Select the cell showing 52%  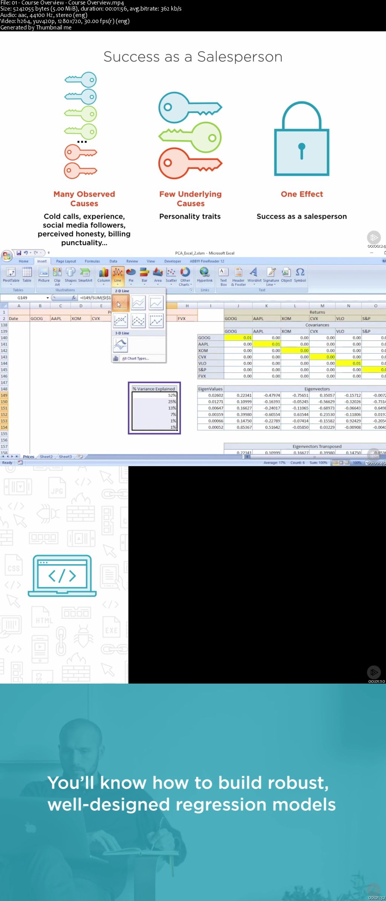tap(154, 395)
